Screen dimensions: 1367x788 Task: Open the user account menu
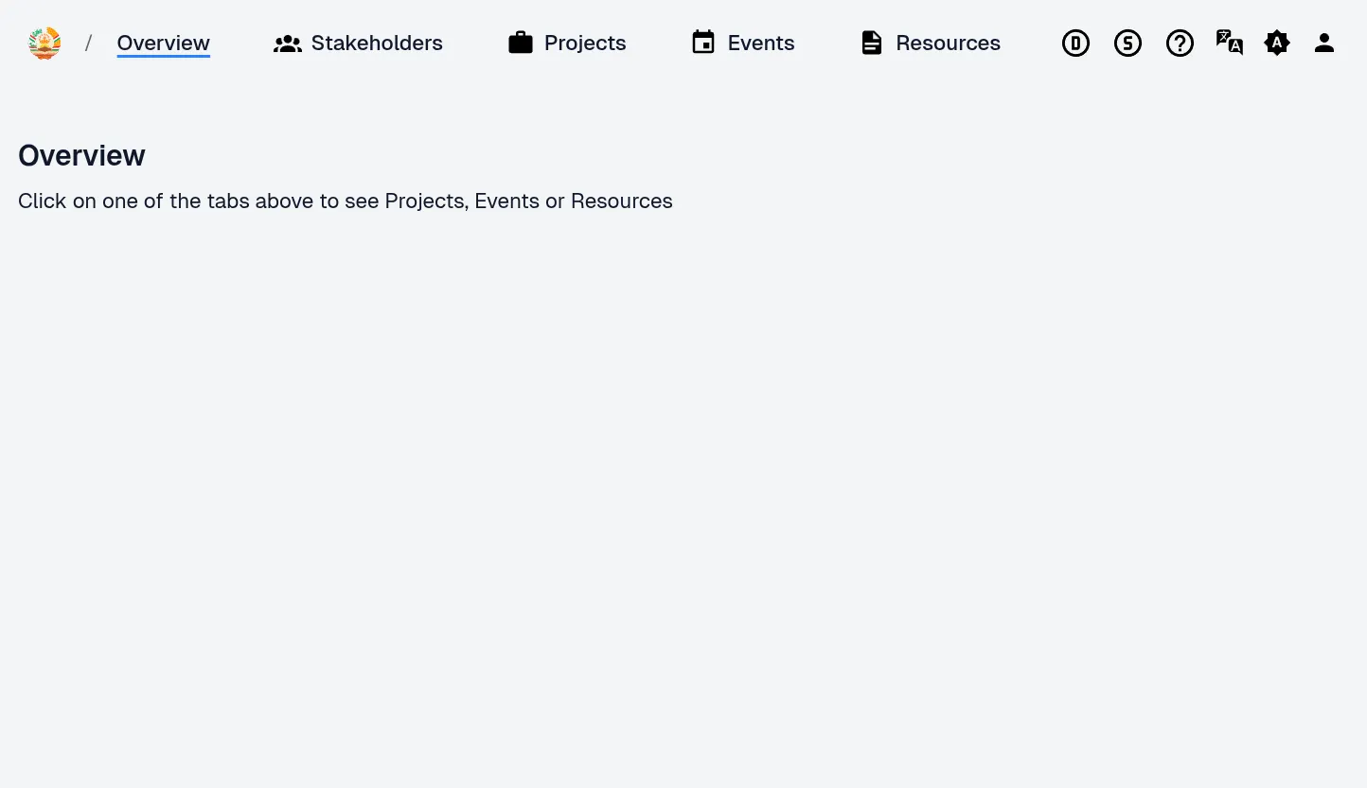point(1324,44)
